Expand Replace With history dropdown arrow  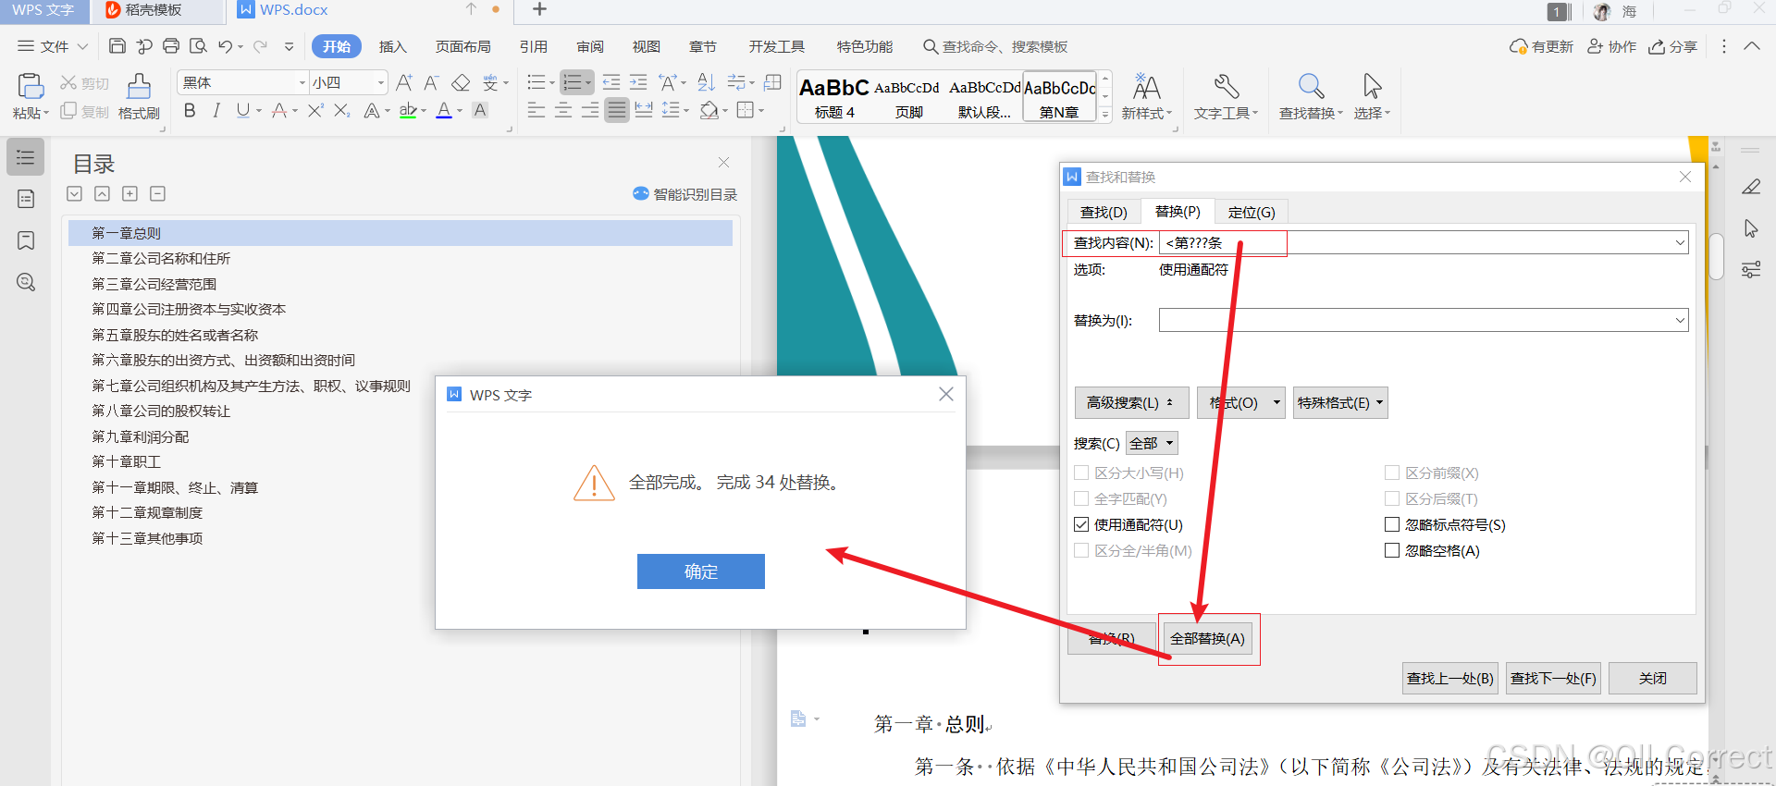pos(1680,320)
